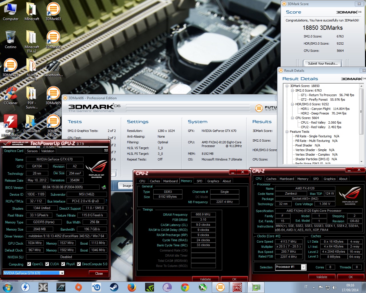Select HDR1 - Canyon Flight result row

click(x=325, y=109)
